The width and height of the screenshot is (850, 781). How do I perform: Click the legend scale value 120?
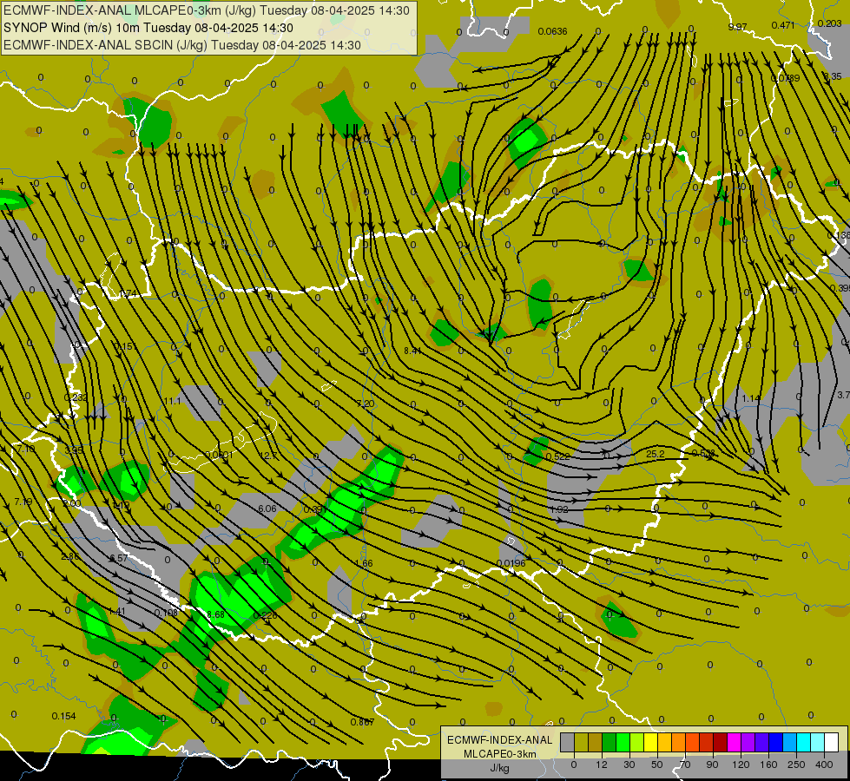(x=741, y=765)
